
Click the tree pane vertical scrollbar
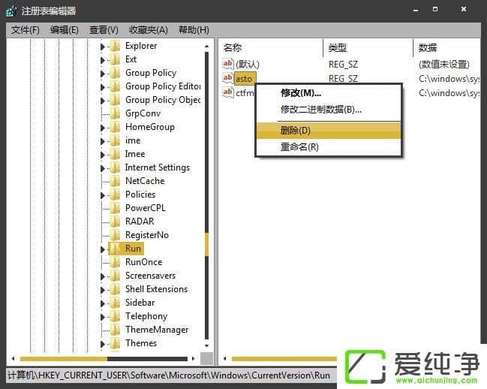tap(207, 248)
